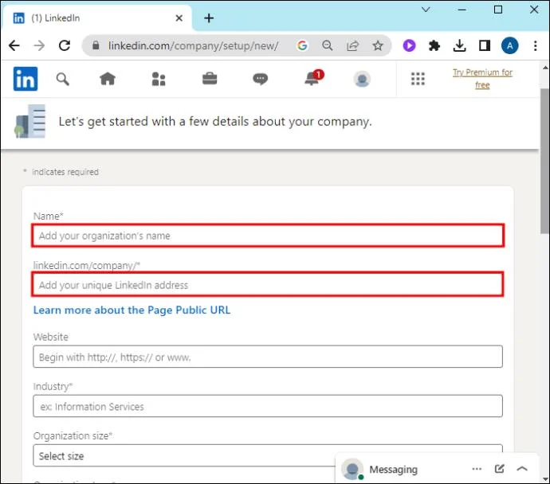
Task: Open a new browser tab
Action: (209, 18)
